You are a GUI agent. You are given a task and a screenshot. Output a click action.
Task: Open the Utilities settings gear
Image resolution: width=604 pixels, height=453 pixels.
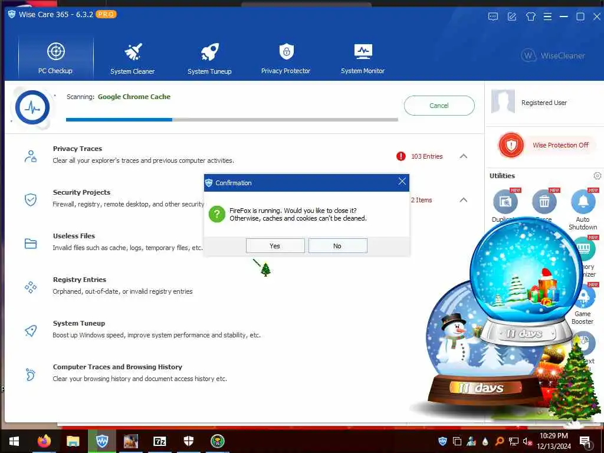tap(597, 176)
